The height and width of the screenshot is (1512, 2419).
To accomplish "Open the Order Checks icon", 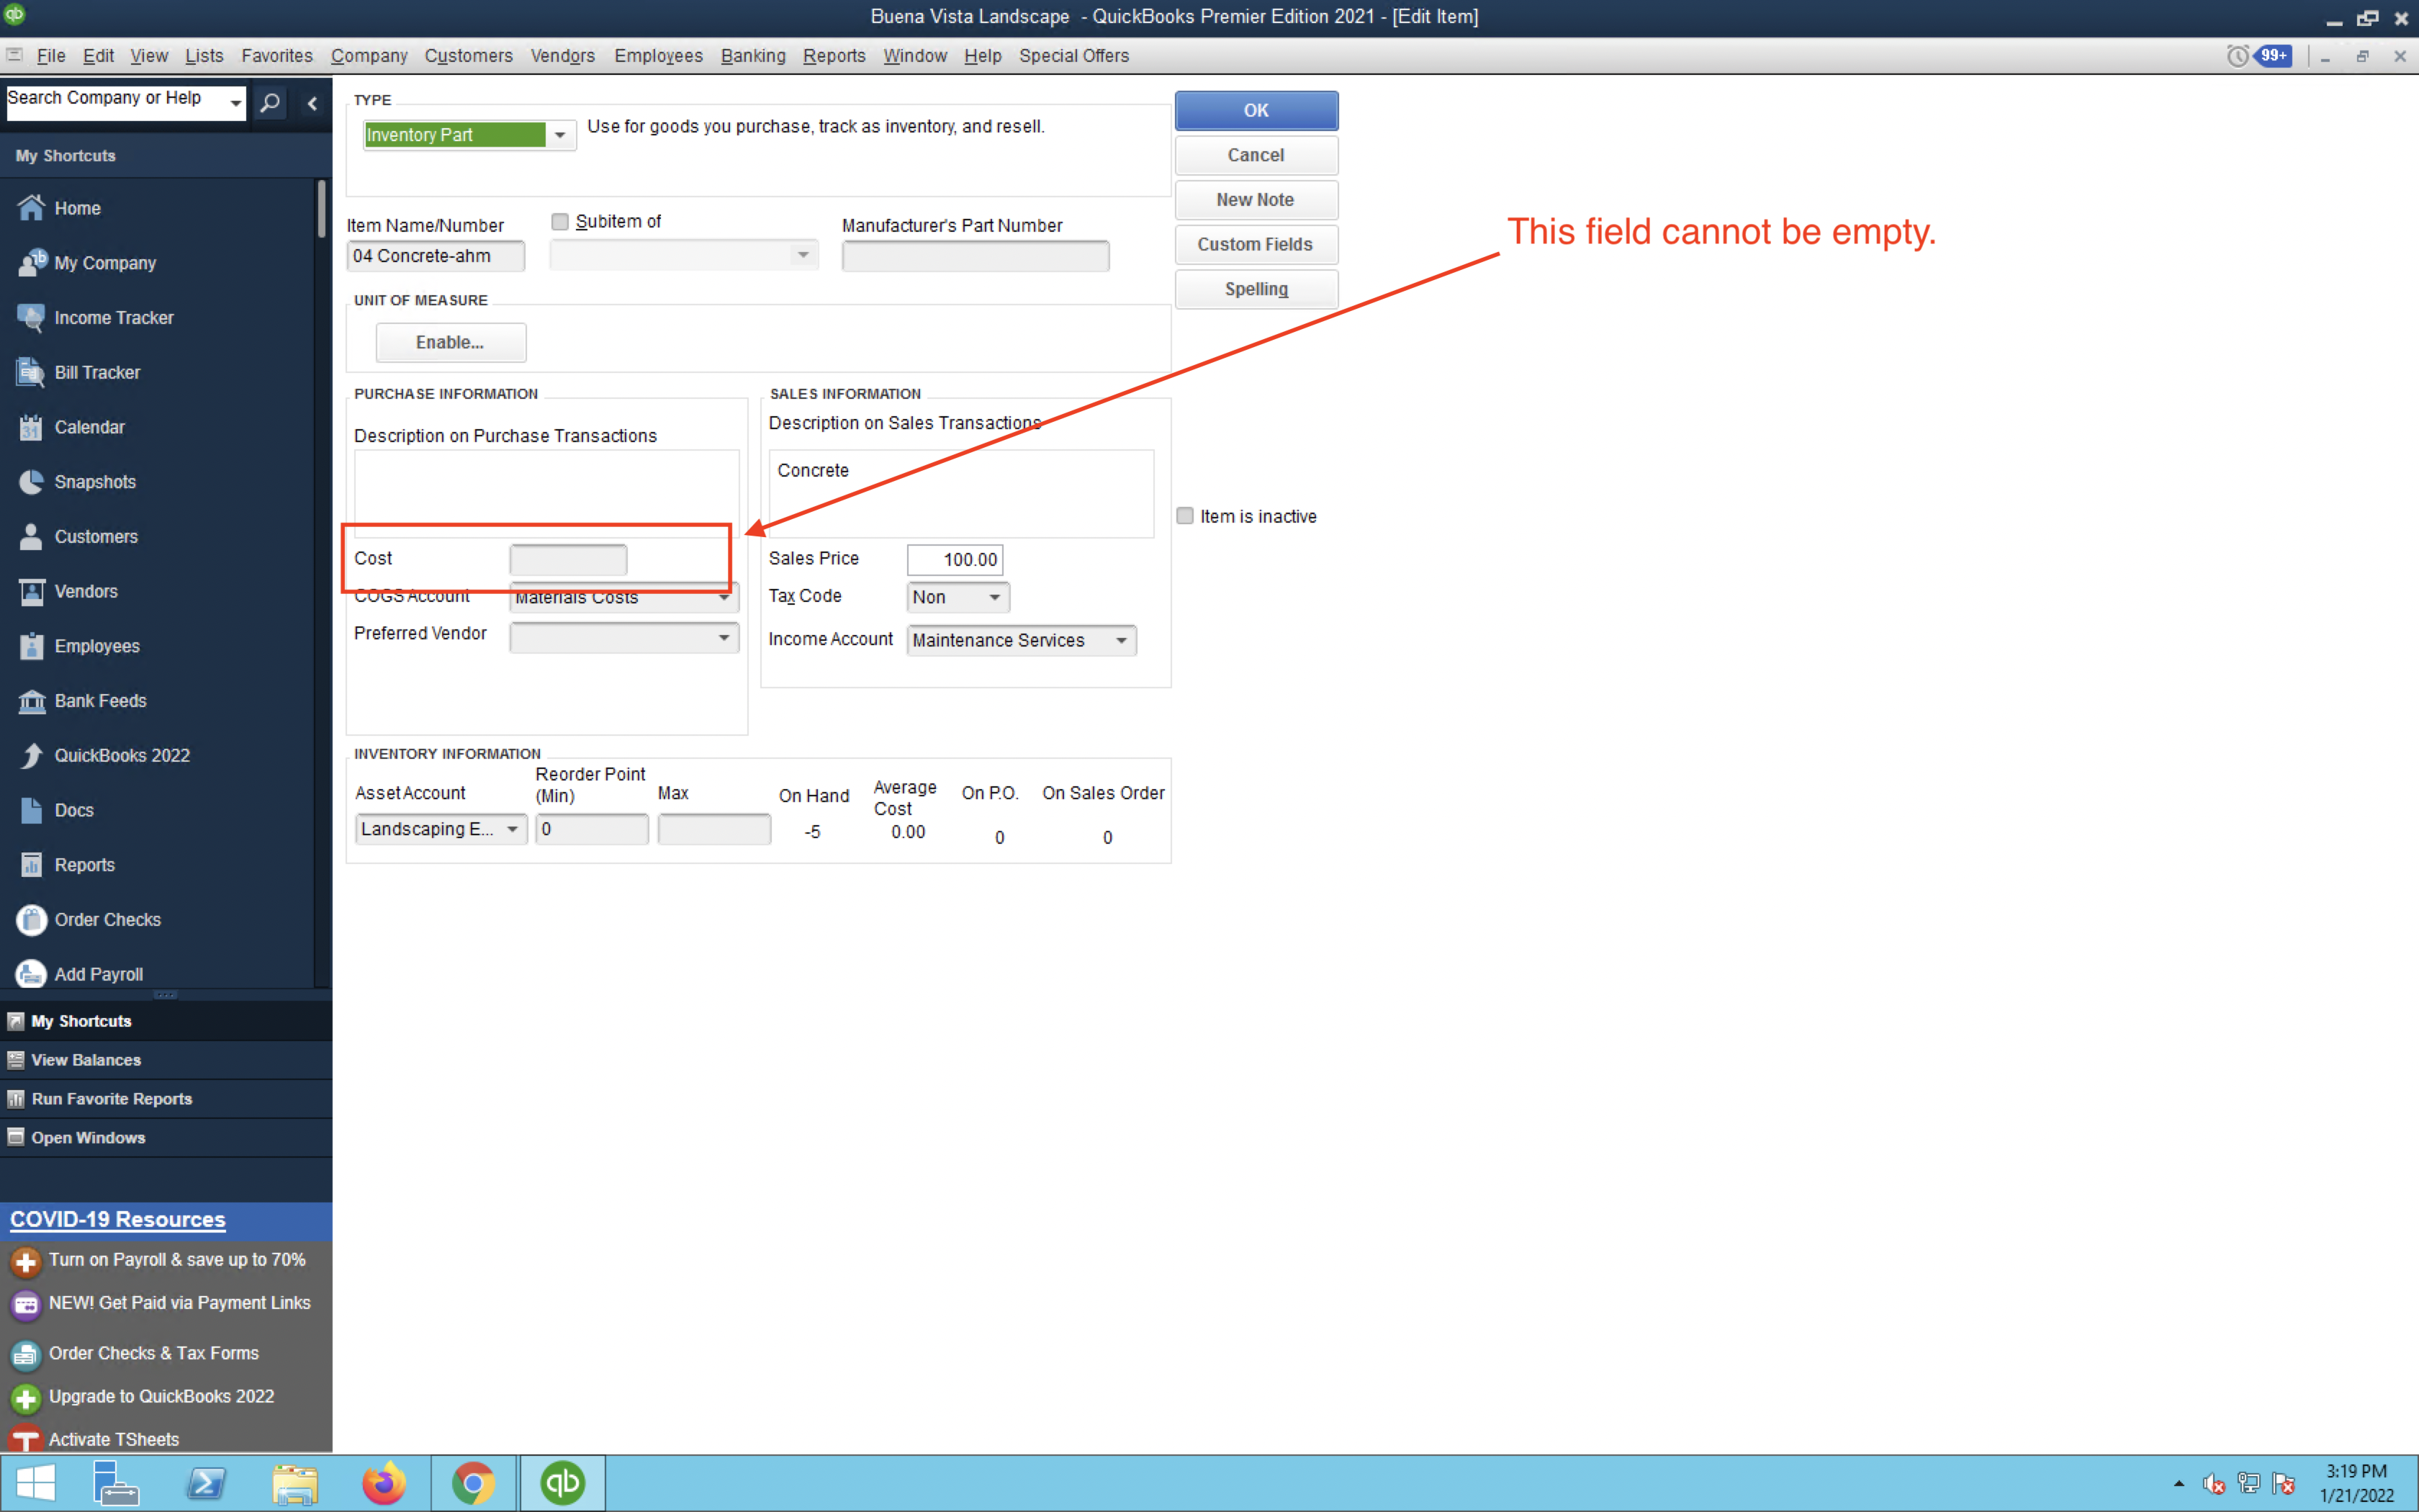I will click(x=31, y=920).
